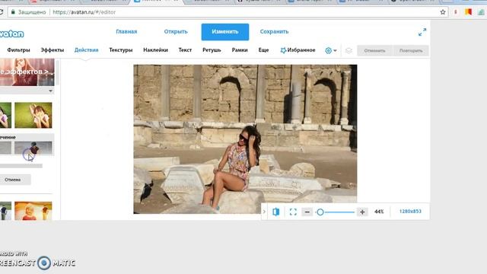Open the Фильтры menu

(x=18, y=50)
